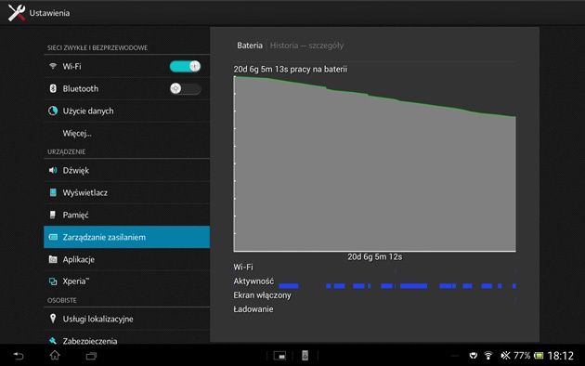Tap the battery icon beside Zarządzanie zasilaniem
This screenshot has height=366, width=585.
(53, 237)
